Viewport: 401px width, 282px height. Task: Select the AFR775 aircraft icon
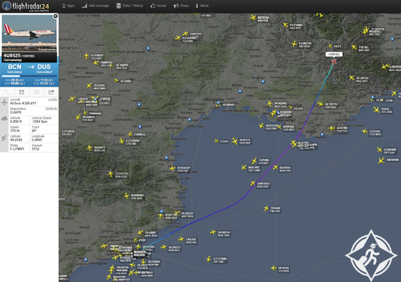click(235, 141)
